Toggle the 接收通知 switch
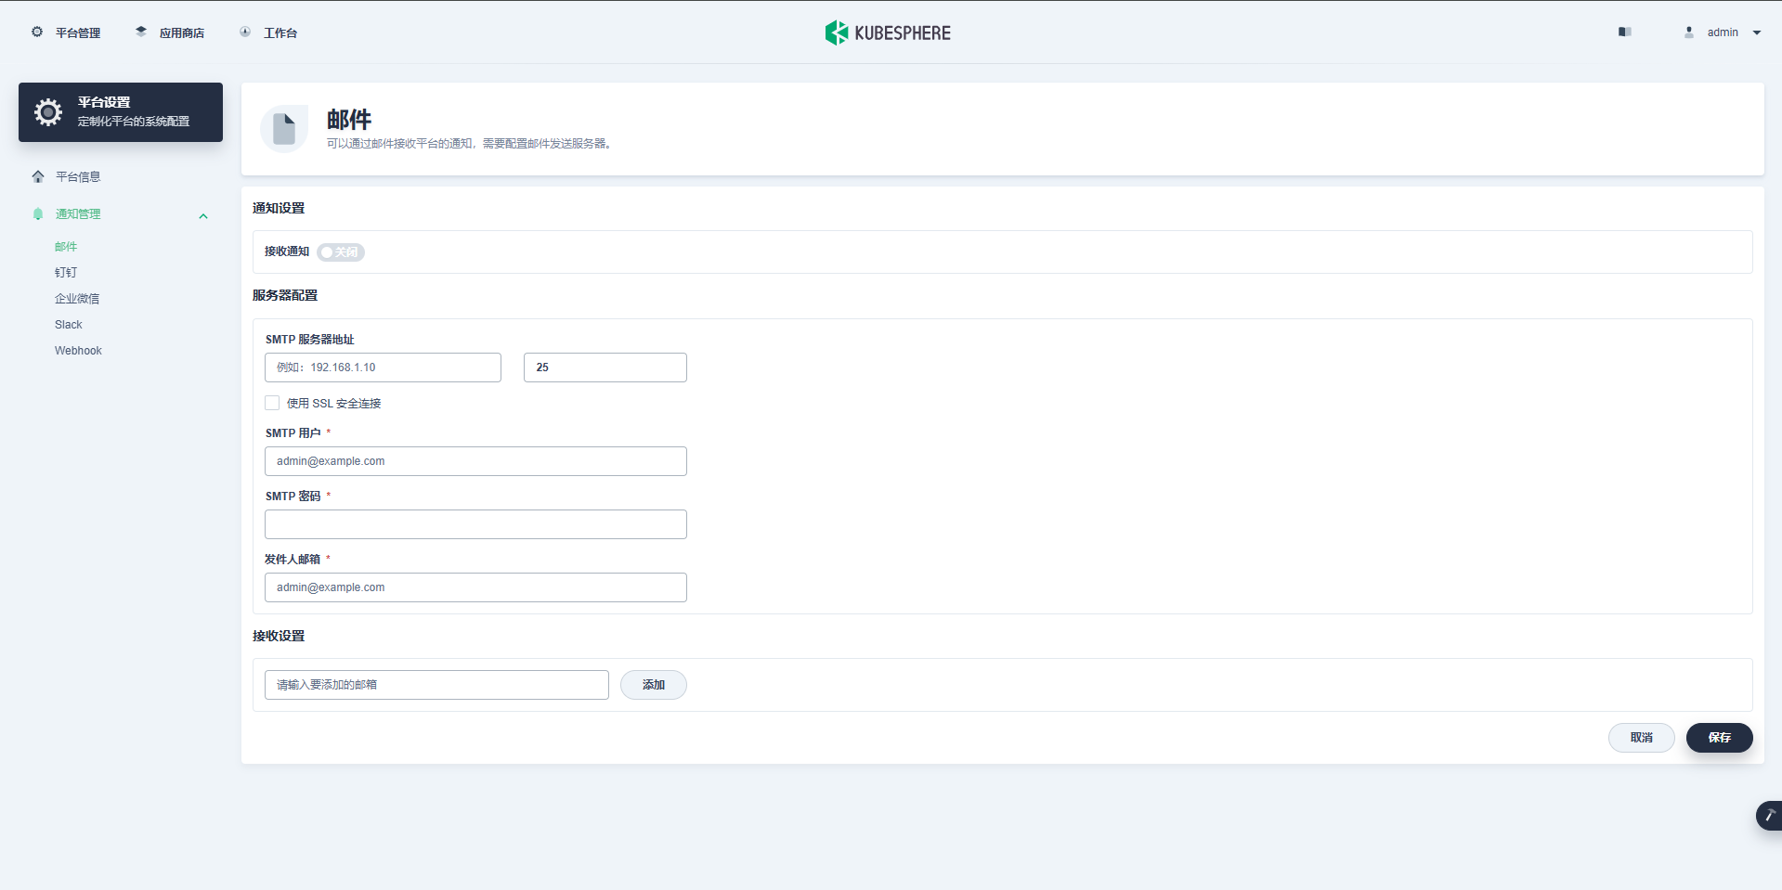Image resolution: width=1782 pixels, height=890 pixels. (x=341, y=252)
